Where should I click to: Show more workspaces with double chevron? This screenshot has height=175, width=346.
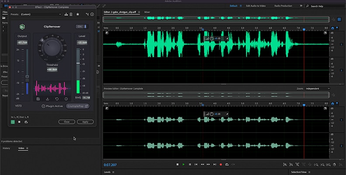301,6
